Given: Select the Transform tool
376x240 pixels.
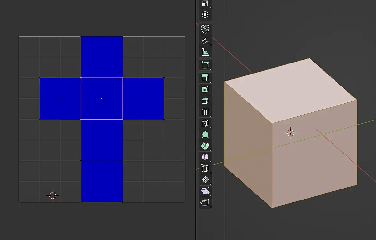Looking at the screenshot, I should click(205, 15).
